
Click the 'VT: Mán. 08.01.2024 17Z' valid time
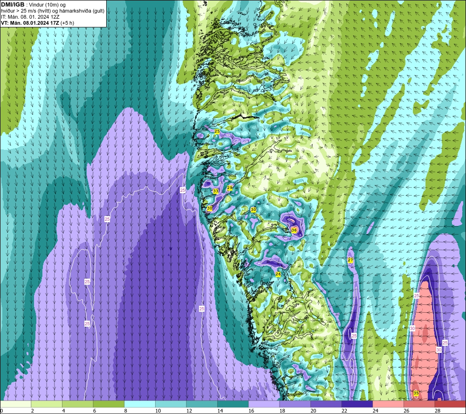[x=30, y=23]
